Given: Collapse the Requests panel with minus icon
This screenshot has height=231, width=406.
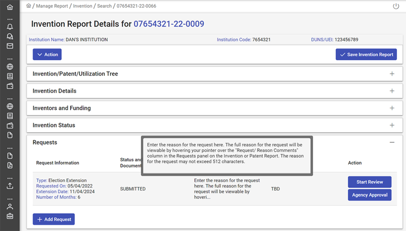Looking at the screenshot, I should (392, 143).
